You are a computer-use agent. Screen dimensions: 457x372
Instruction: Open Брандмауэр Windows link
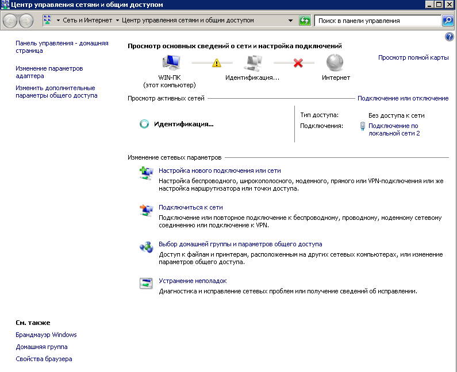click(46, 335)
